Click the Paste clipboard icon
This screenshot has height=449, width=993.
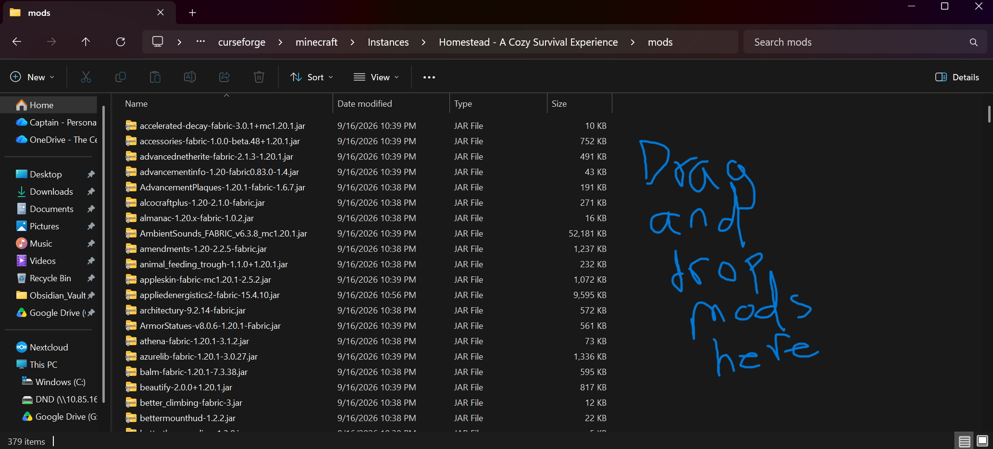[x=155, y=77]
